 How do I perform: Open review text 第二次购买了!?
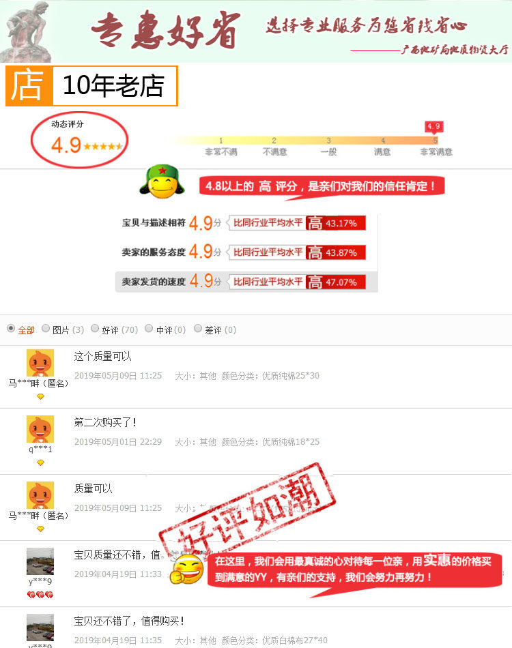coord(105,422)
